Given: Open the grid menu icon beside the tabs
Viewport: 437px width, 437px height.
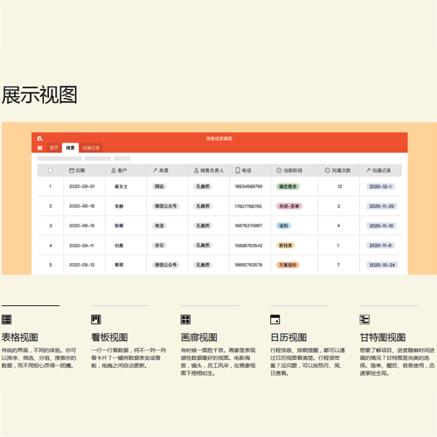Looking at the screenshot, I should 40,148.
